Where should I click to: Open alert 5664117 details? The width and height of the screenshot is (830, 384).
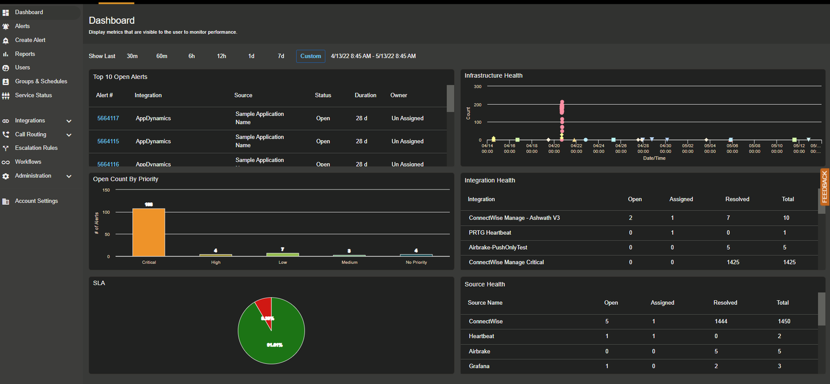108,118
